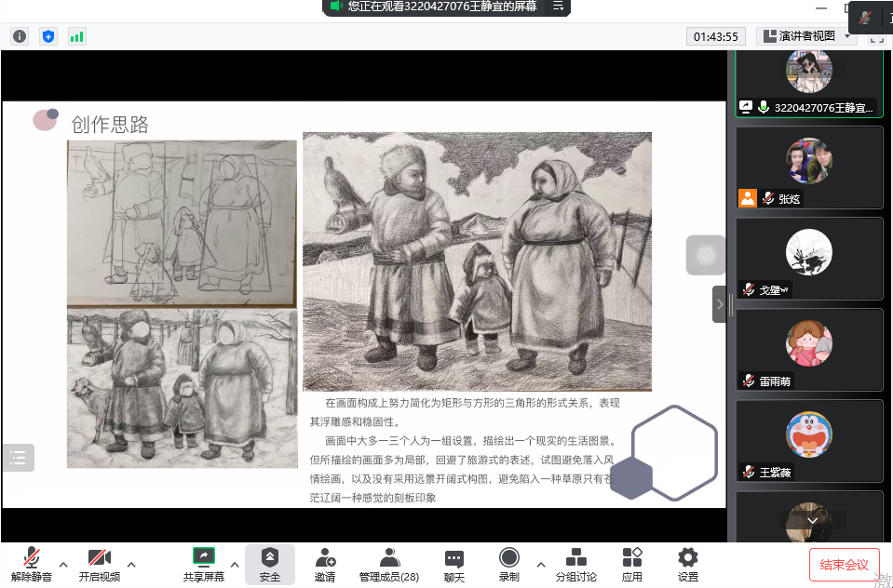Click the meeting security shield icon

(48, 35)
